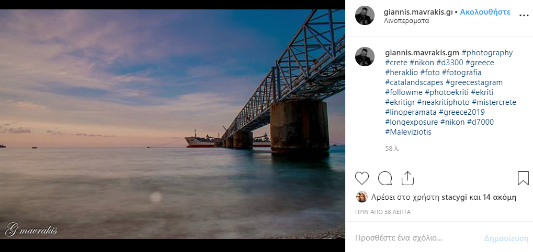Follow the account with Ακολουθήστε
533x252 pixels.
485,11
